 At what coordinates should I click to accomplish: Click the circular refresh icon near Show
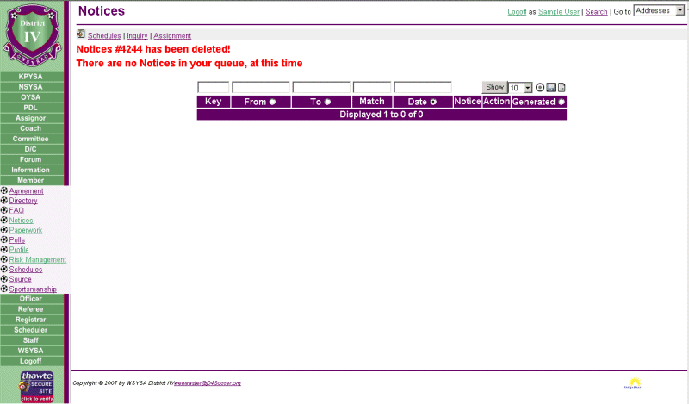[540, 88]
